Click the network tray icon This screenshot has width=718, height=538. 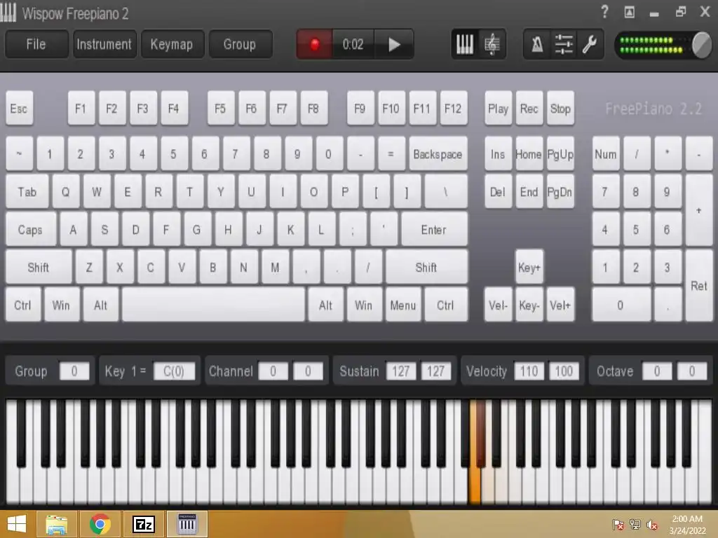[635, 525]
